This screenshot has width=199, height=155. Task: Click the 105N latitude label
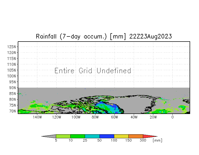click(12, 70)
